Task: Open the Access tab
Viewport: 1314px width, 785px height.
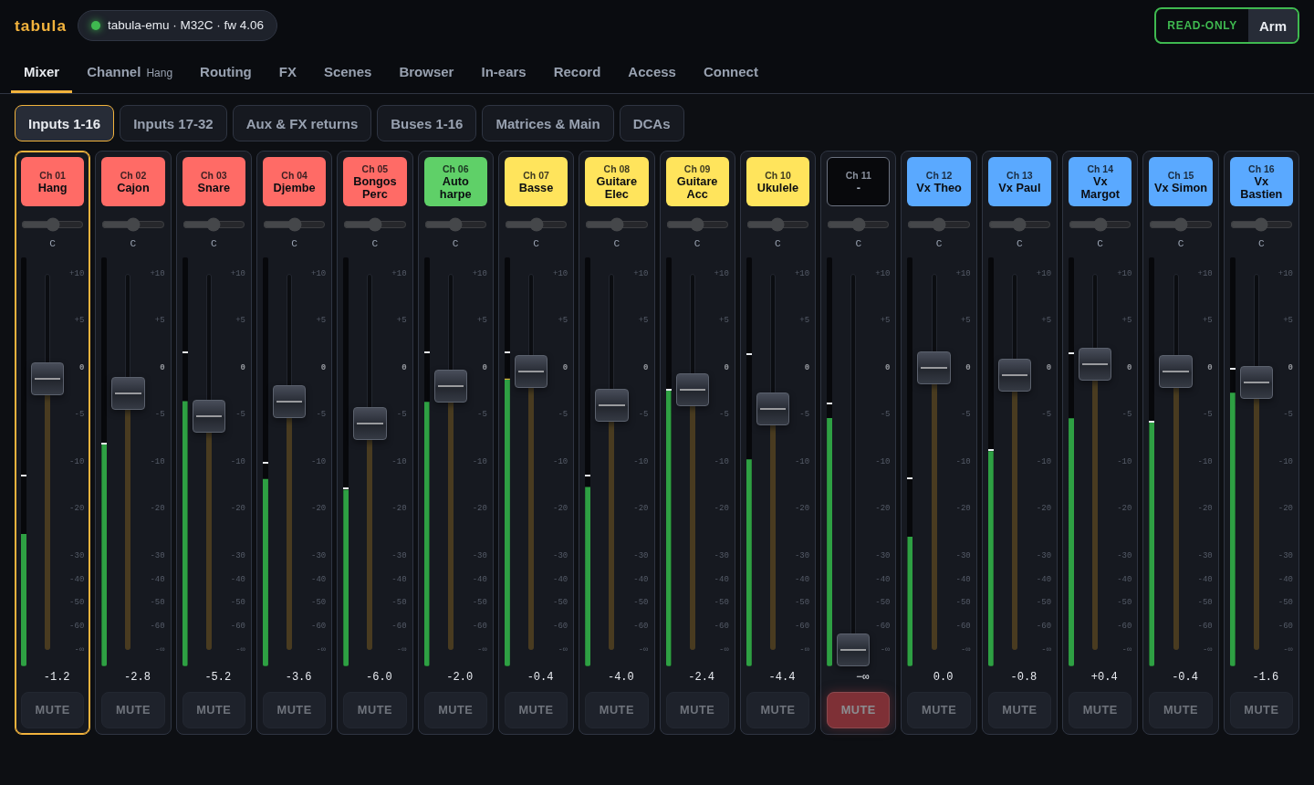Action: [652, 72]
